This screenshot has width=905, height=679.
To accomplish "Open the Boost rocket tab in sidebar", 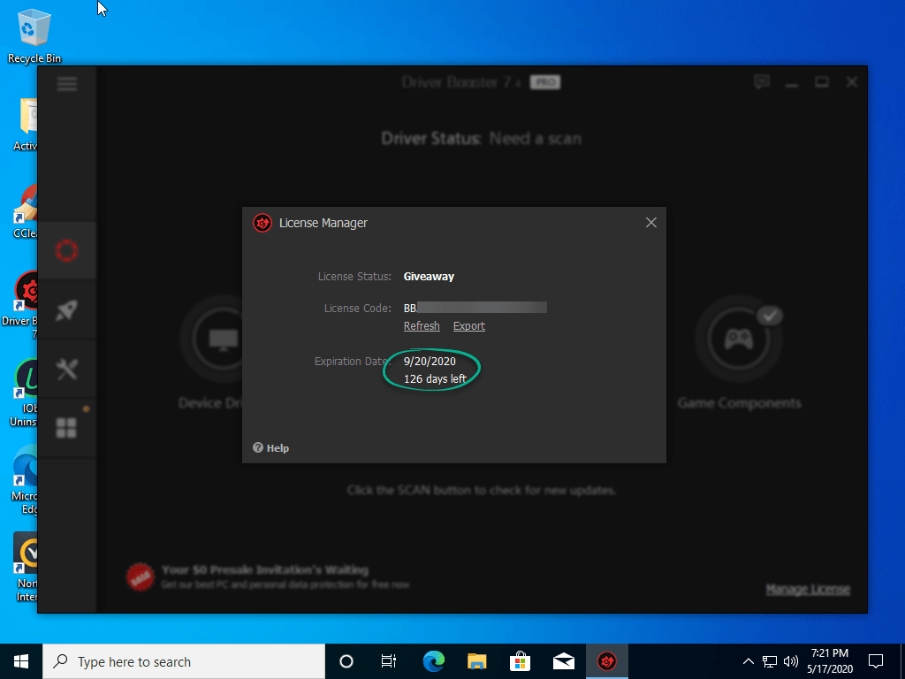I will click(67, 310).
